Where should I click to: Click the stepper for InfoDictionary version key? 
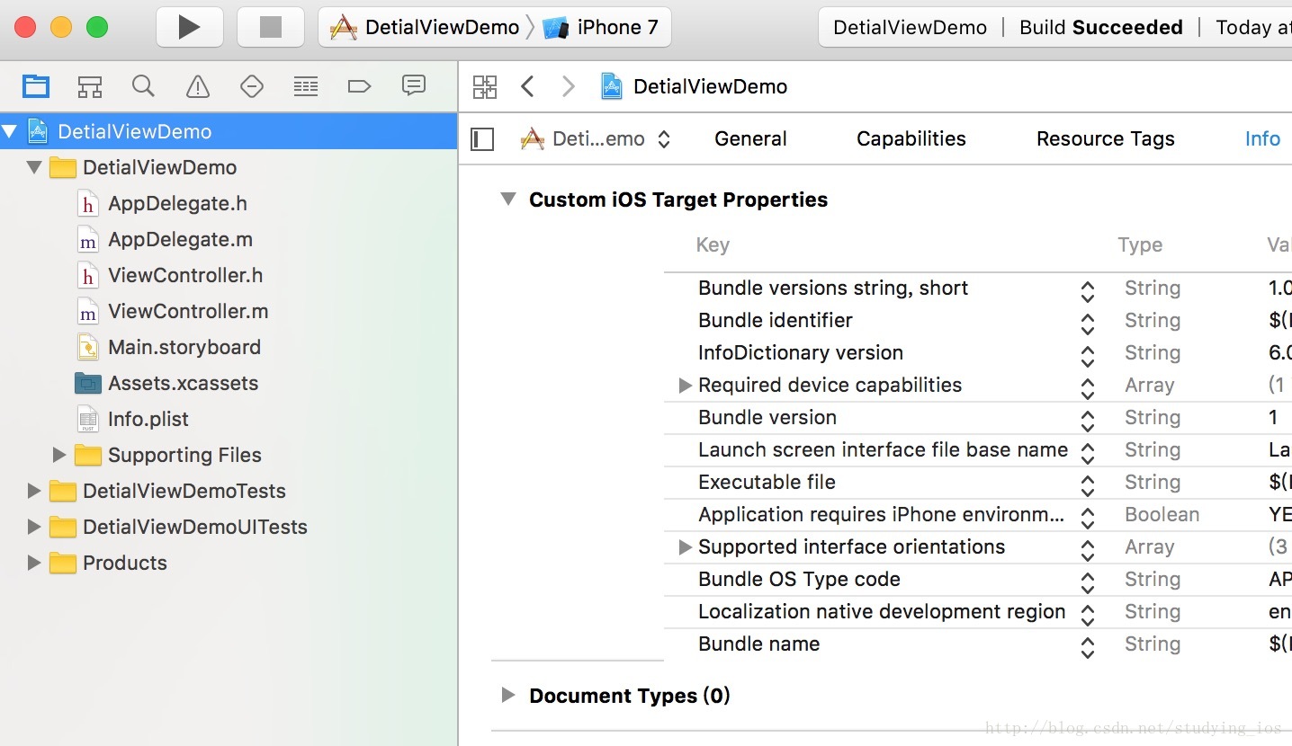(x=1088, y=356)
